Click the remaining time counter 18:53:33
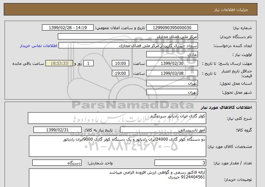The width and height of the screenshot is (265, 187). click(x=59, y=63)
